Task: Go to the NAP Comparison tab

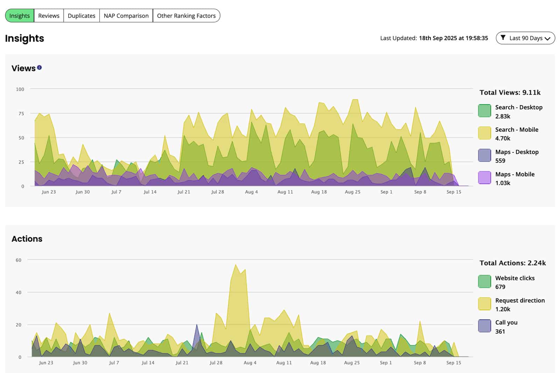Action: (x=126, y=16)
